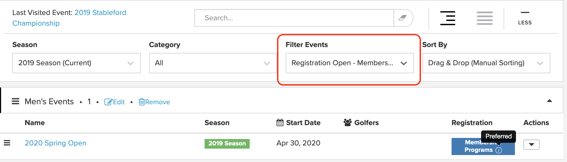
Task: Click the 2020 Spring Open row drag handle
Action: [x=7, y=143]
